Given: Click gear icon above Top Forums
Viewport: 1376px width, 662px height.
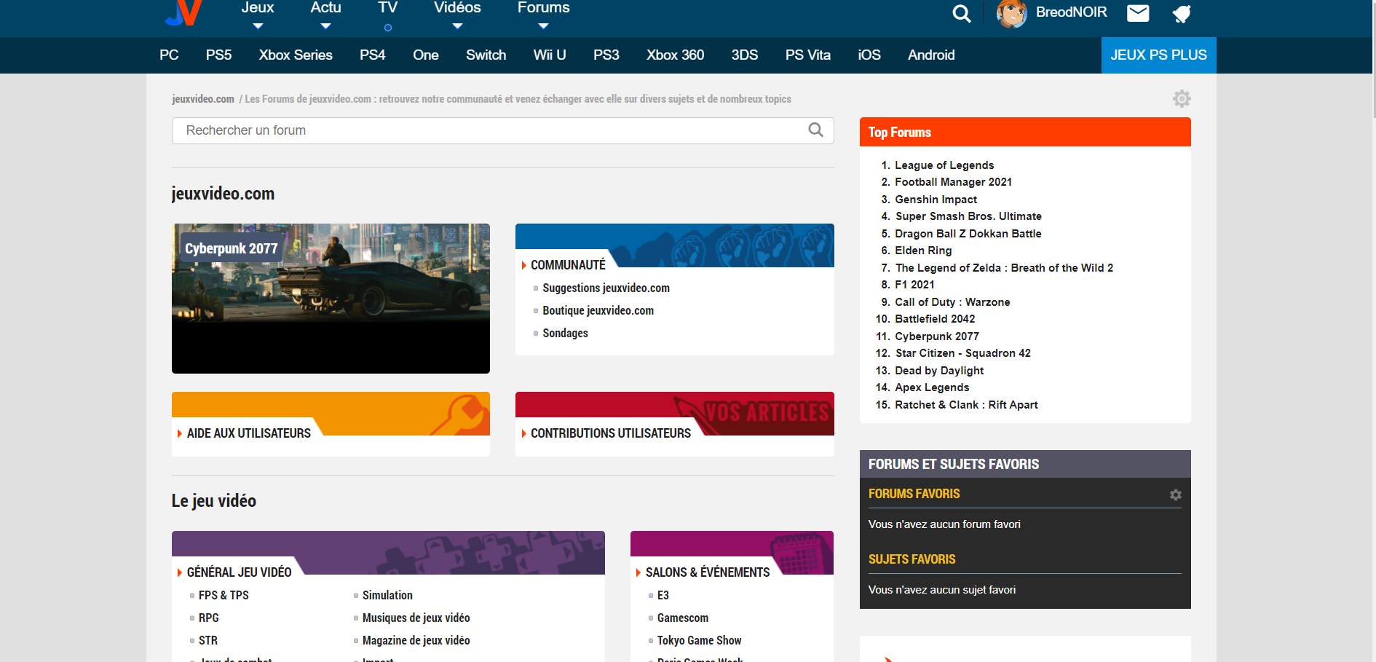Looking at the screenshot, I should tap(1182, 98).
